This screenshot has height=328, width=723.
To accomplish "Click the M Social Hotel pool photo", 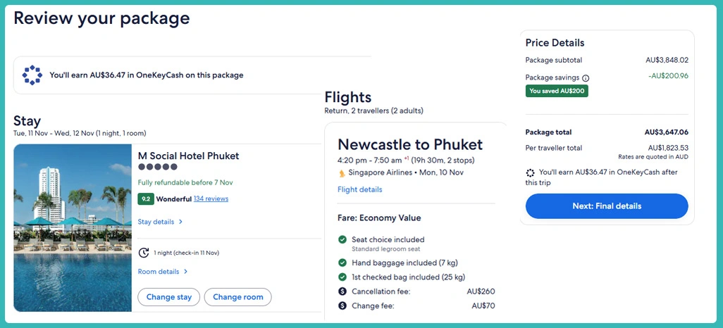I will click(73, 228).
